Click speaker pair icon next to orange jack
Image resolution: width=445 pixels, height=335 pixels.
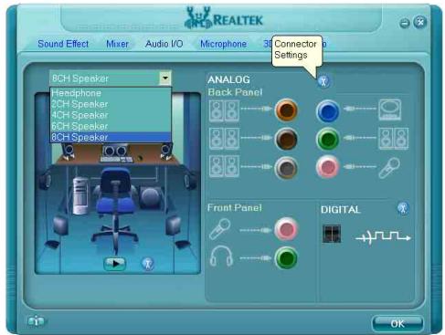point(224,111)
